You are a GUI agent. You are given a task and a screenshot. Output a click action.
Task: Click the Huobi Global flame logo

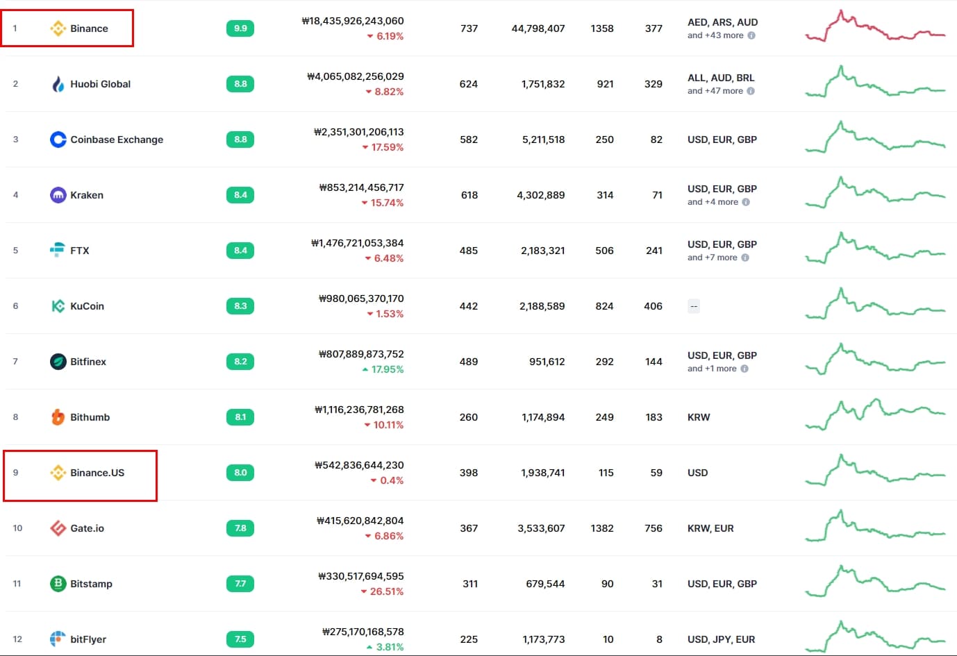(58, 84)
